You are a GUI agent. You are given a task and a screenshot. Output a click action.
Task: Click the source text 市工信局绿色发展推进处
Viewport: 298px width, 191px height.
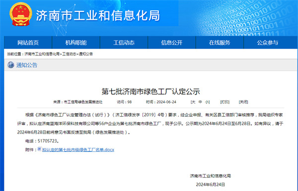83,102
